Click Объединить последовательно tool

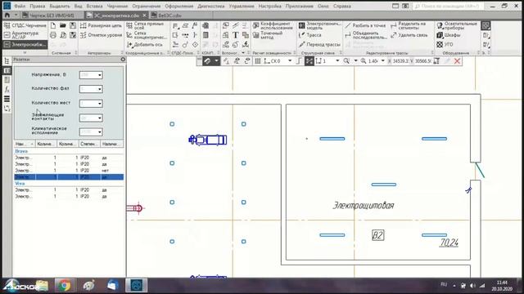point(366,35)
